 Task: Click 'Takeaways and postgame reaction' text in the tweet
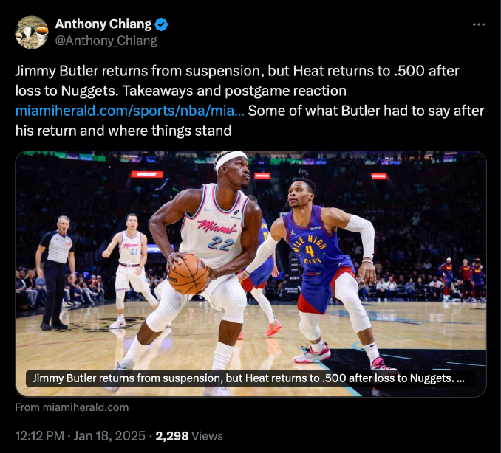point(234,91)
